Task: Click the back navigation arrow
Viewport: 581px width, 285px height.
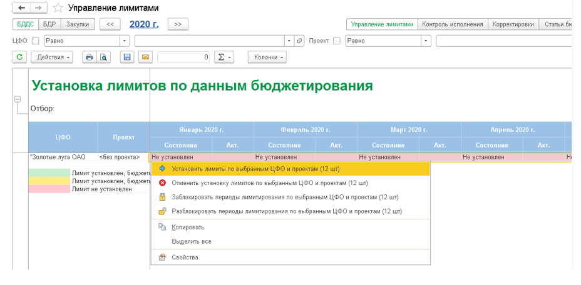Action: (22, 8)
